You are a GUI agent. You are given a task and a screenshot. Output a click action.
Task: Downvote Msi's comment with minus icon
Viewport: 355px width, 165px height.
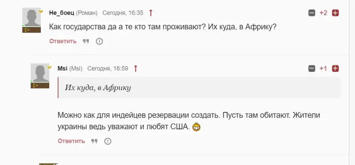(x=312, y=68)
